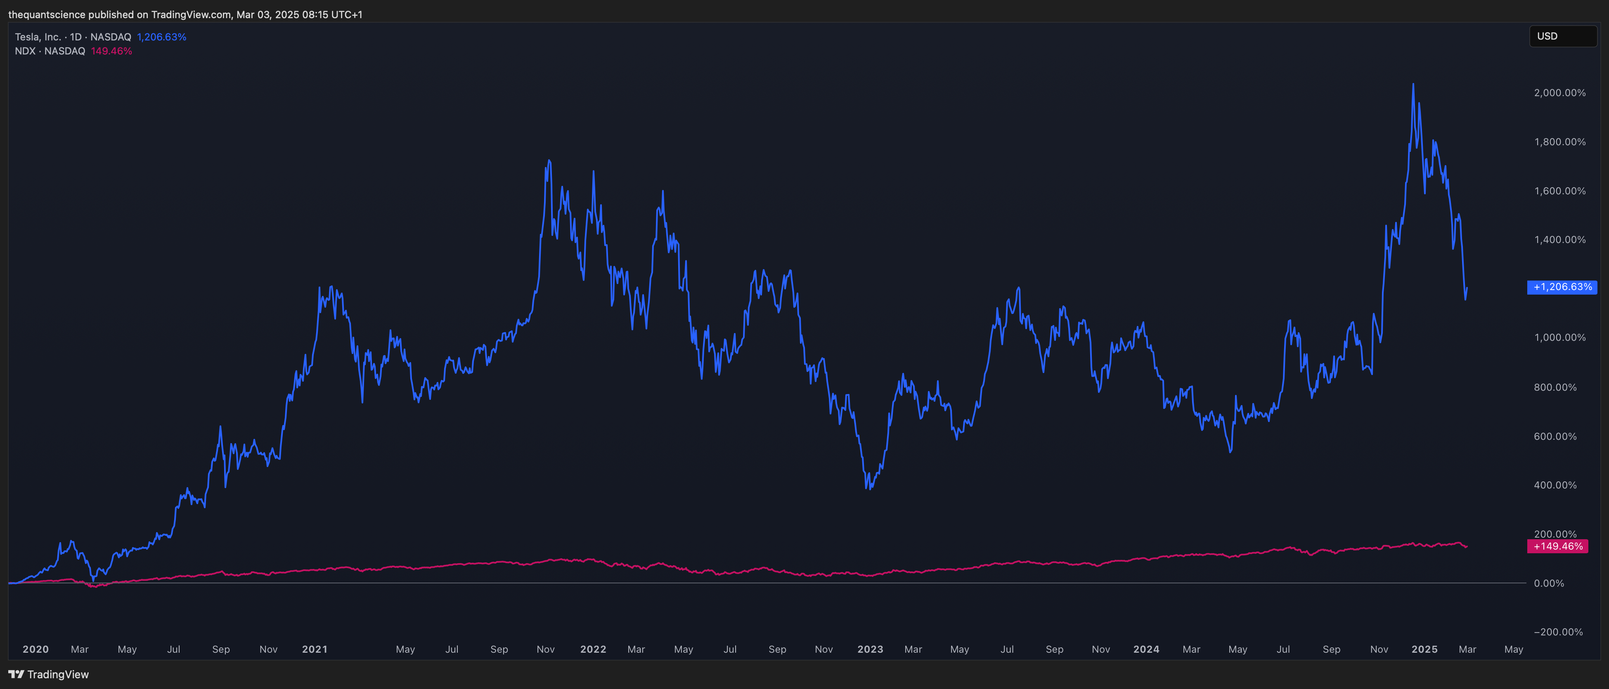The width and height of the screenshot is (1609, 689).
Task: Click the 600.00% axis label
Action: [1555, 436]
